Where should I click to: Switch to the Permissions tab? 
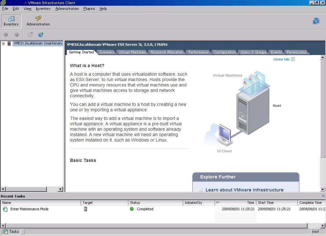296,52
